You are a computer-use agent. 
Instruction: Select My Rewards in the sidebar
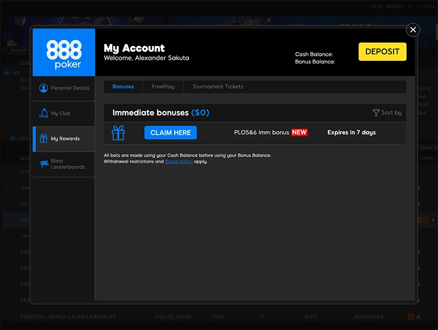click(x=64, y=139)
